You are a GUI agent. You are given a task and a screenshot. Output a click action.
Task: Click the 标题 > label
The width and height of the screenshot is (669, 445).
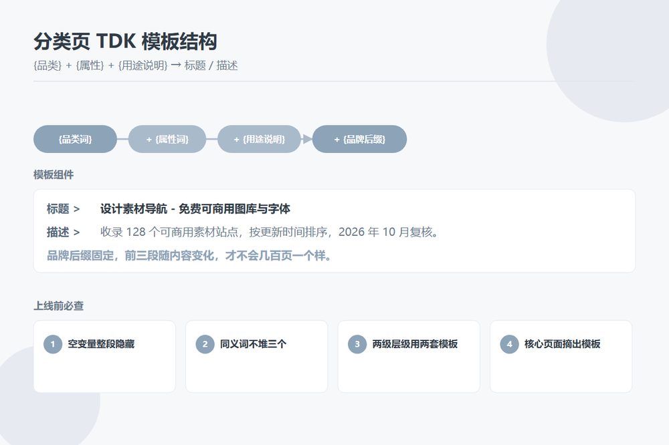click(x=63, y=209)
